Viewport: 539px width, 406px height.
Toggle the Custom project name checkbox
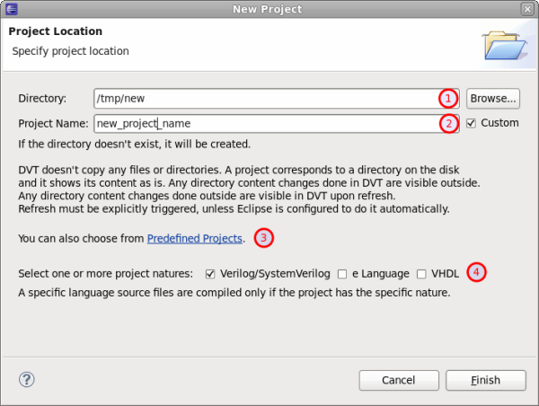(472, 123)
